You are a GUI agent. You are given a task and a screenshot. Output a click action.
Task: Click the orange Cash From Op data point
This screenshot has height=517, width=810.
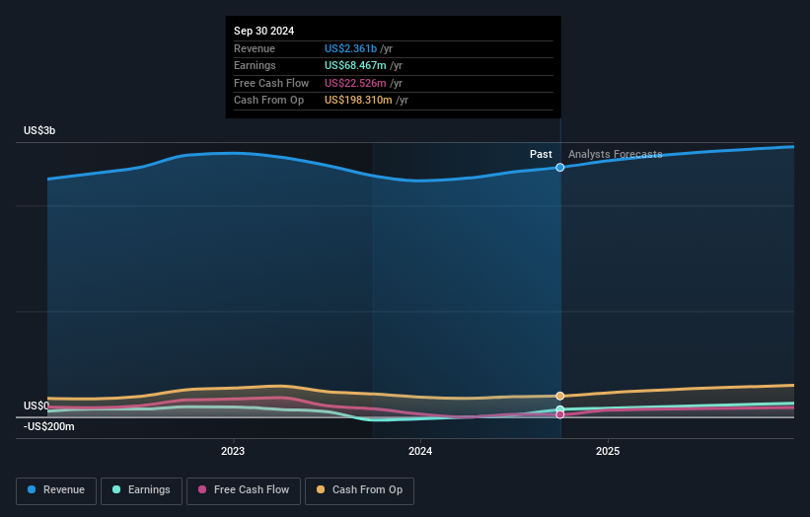(560, 397)
